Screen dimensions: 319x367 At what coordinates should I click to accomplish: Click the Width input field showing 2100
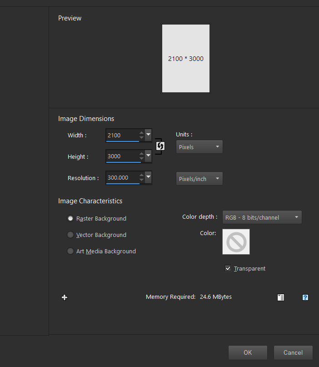point(123,135)
